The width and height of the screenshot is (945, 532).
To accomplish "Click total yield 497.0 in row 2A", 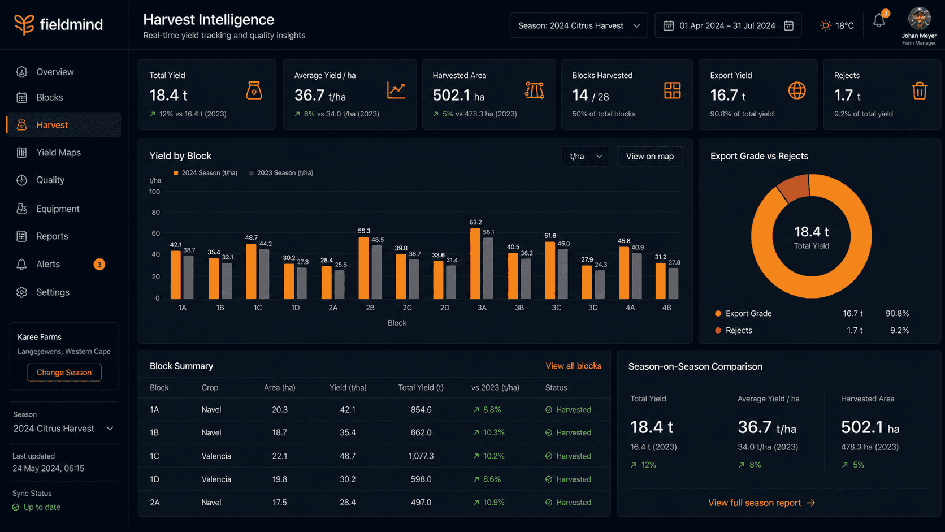I will 421,503.
